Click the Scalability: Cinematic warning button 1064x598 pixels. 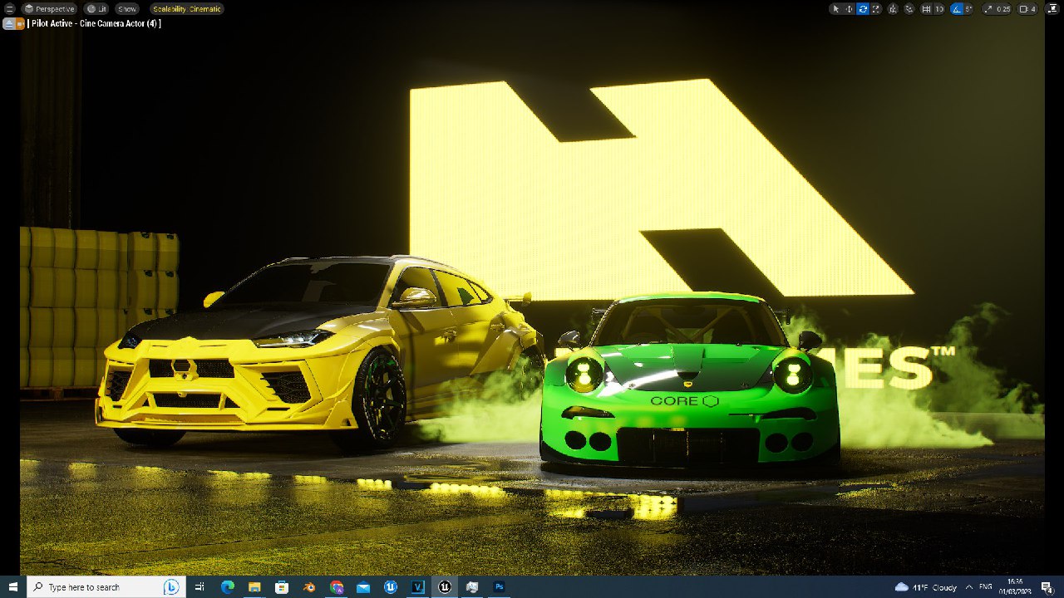186,8
